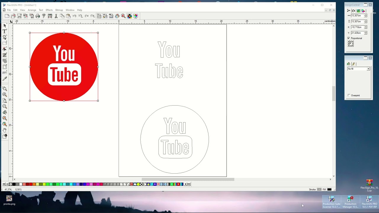The height and width of the screenshot is (213, 379).
Task: Select the Hand pan tool
Action: point(5,130)
